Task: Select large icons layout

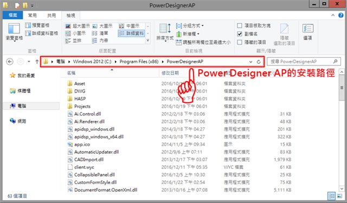Action: coord(102,26)
